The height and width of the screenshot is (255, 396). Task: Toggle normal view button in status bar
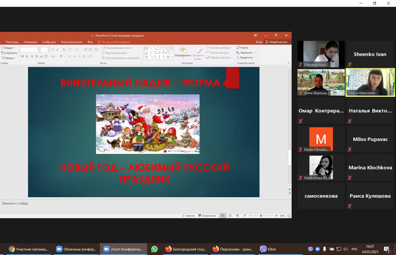tap(223, 216)
